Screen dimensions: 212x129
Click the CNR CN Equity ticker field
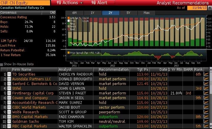click(x=25, y=3)
